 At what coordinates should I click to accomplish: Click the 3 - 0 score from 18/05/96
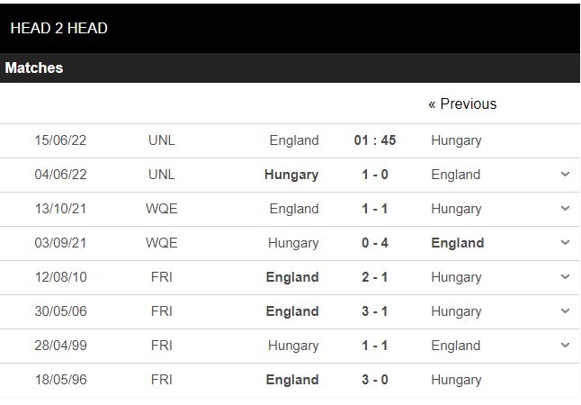[375, 380]
